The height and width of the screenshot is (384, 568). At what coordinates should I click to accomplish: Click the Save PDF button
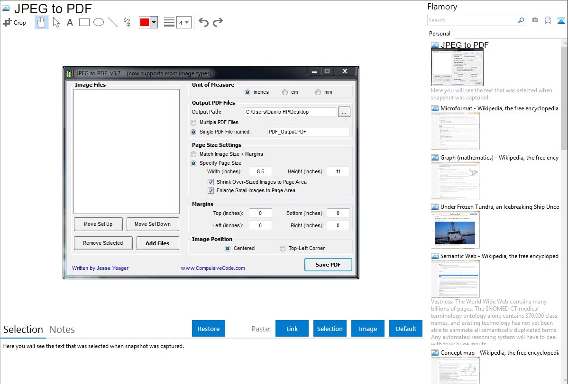[328, 265]
